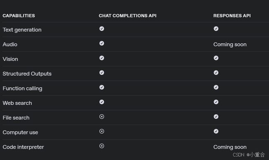Click the CAPABILITIES column header
Image resolution: width=269 pixels, height=160 pixels.
19,16
